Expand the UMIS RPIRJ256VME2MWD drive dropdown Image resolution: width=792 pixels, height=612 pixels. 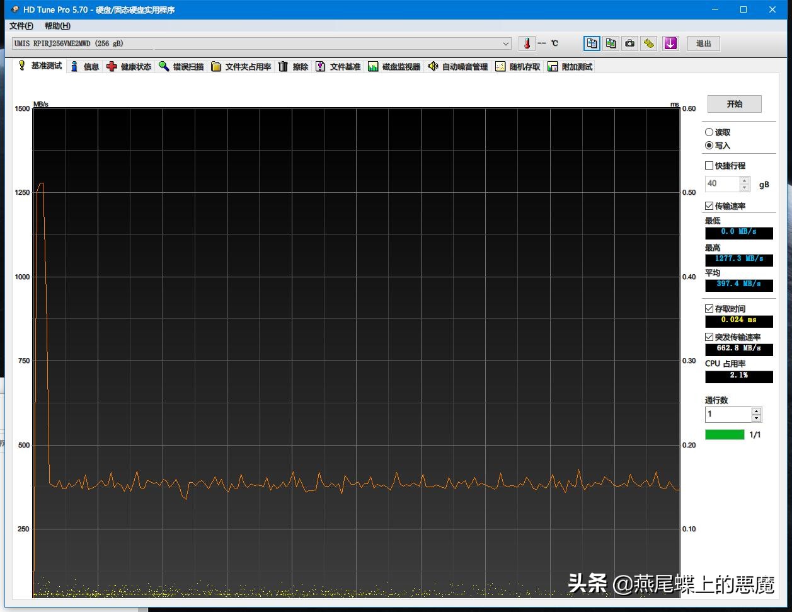tap(506, 43)
